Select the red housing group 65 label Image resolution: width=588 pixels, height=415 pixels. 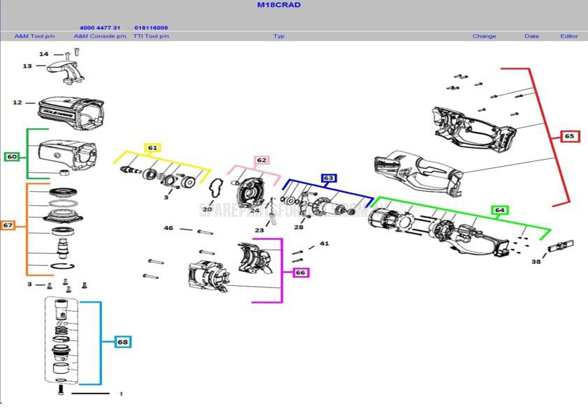tap(570, 136)
